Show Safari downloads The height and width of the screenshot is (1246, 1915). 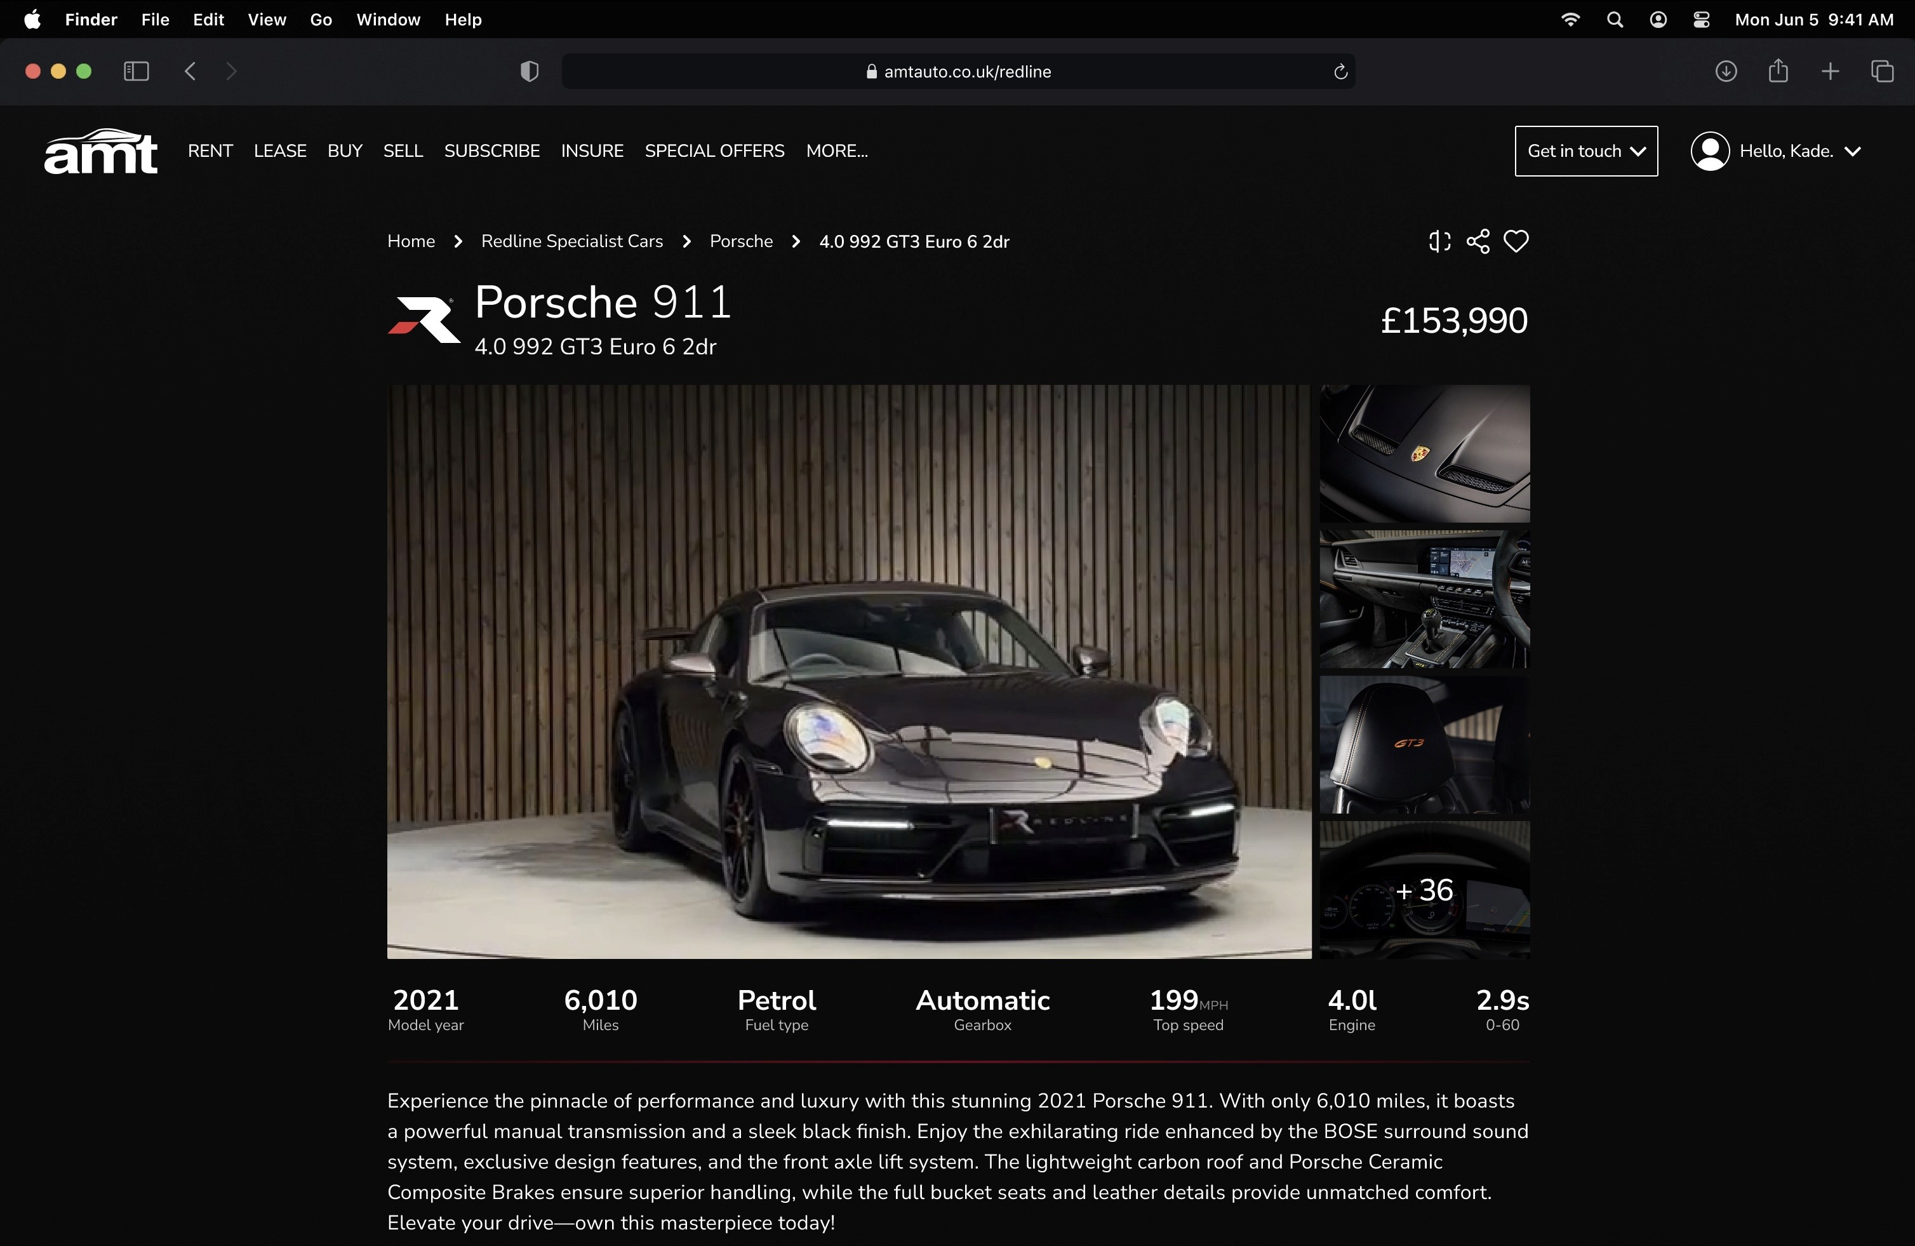pos(1726,72)
